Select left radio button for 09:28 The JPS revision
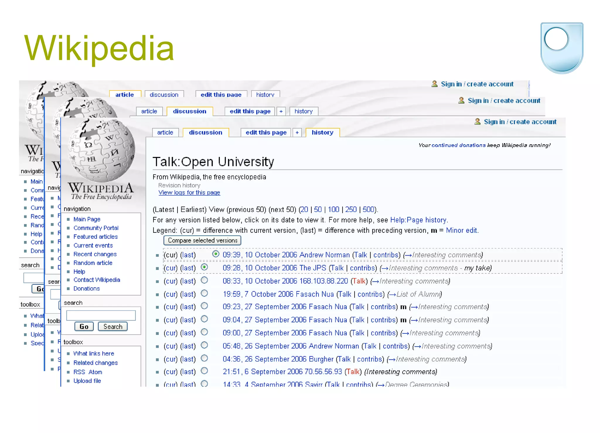Screen dimensions: 600x433 pyautogui.click(x=204, y=267)
